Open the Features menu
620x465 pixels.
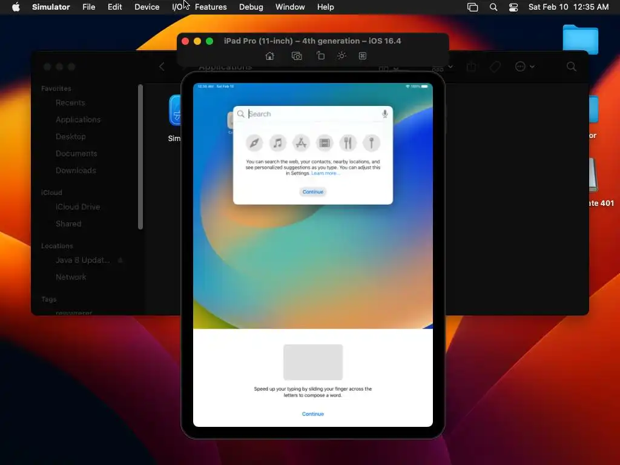pos(211,7)
